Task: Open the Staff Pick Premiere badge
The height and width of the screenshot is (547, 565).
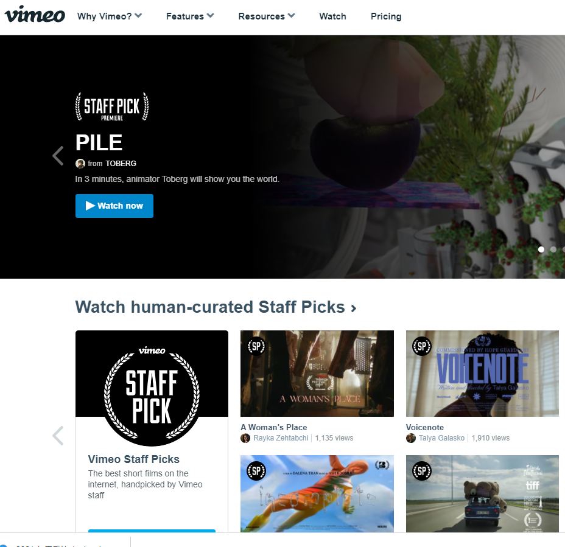Action: (x=111, y=106)
